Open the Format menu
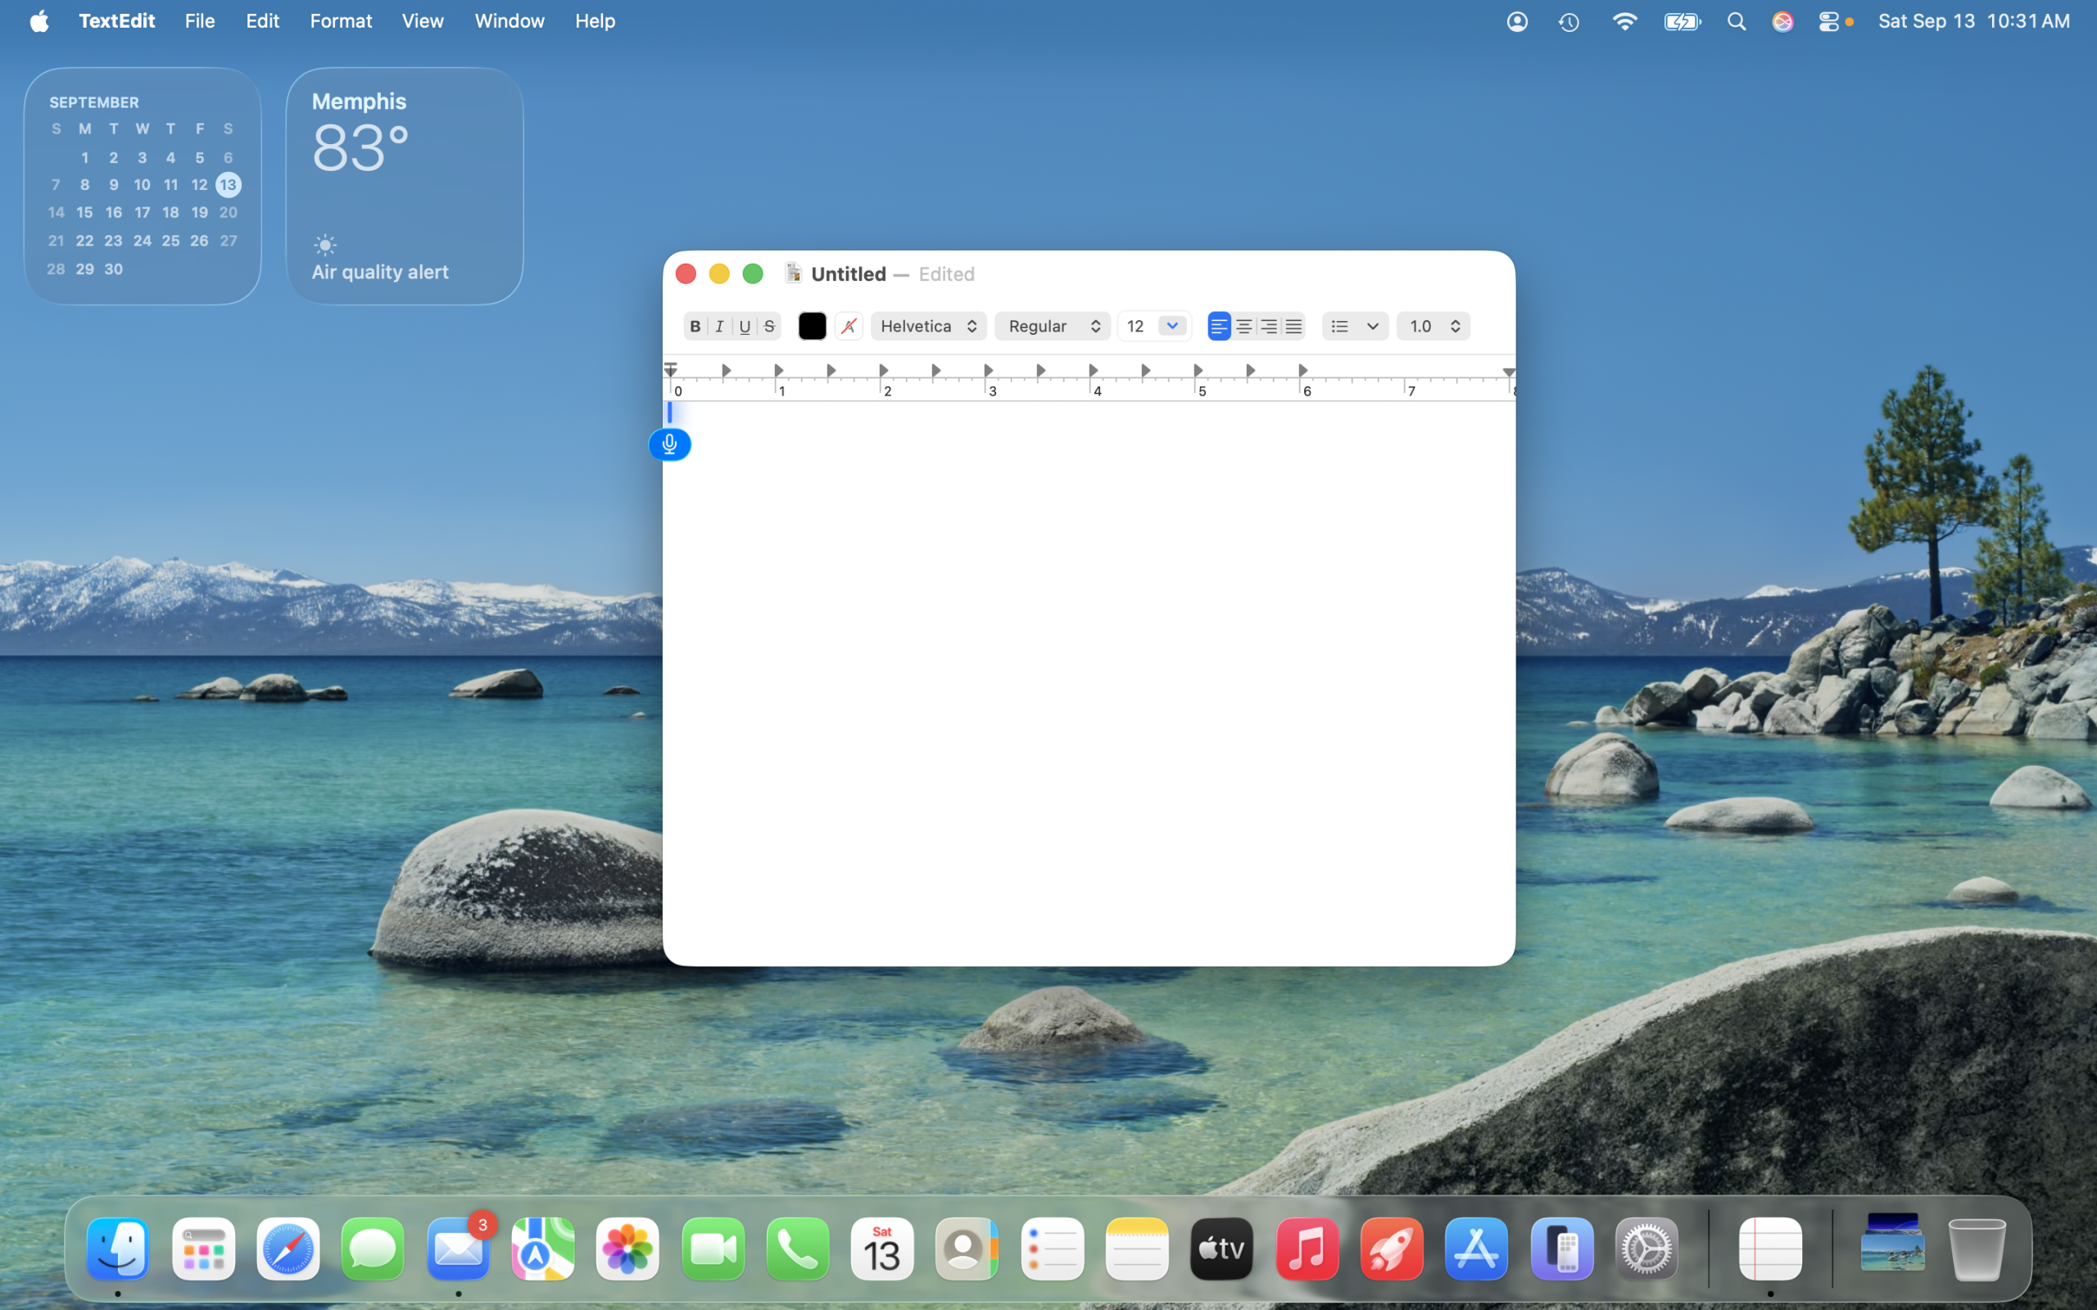 (x=341, y=20)
